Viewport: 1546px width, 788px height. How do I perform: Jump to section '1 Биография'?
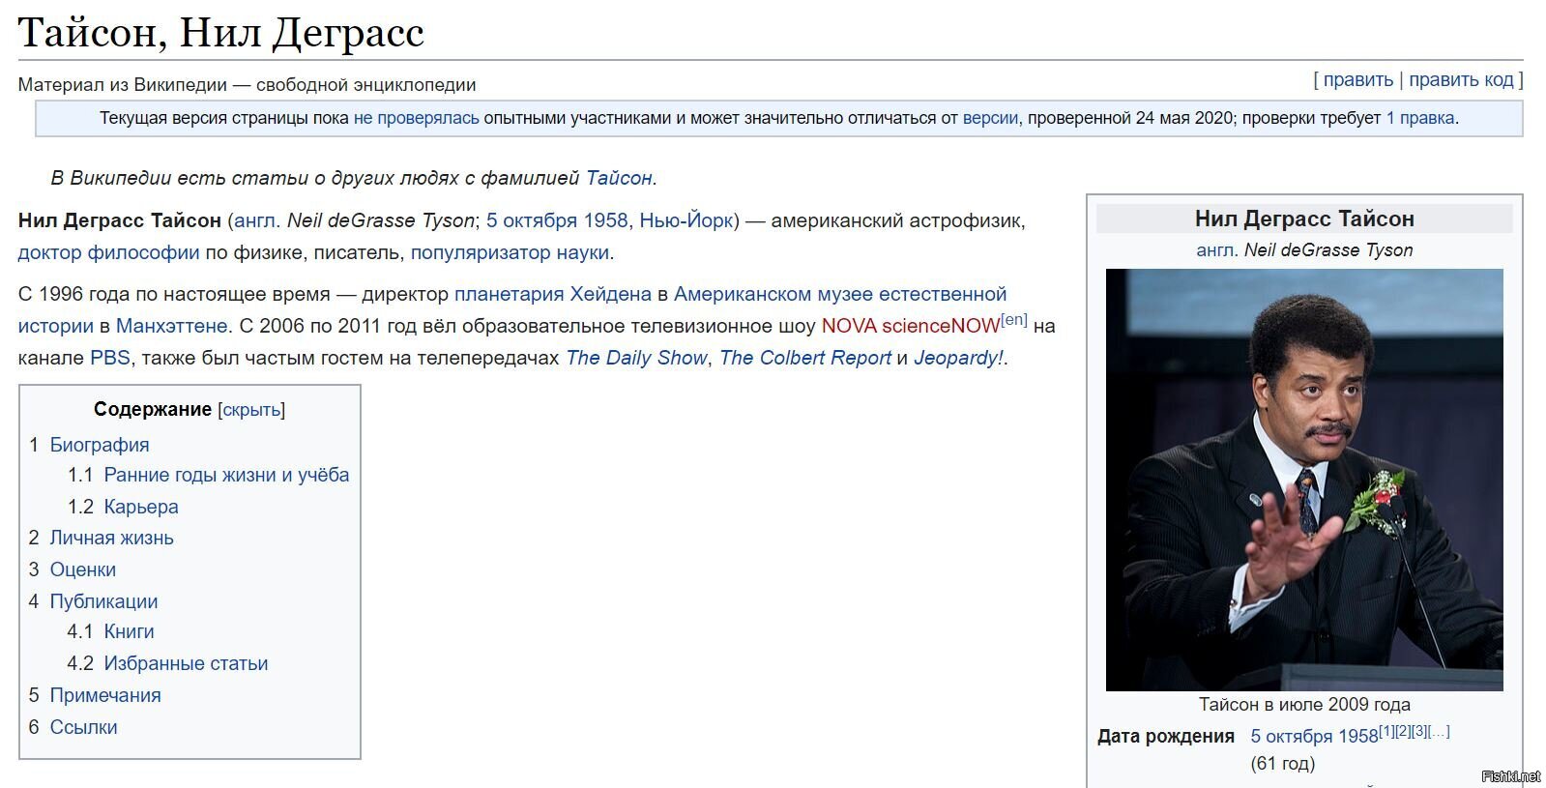point(89,445)
